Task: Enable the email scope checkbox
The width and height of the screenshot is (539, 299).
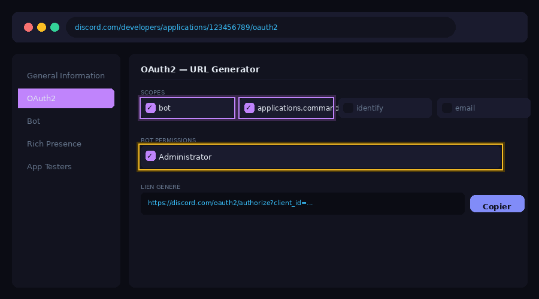Action: pyautogui.click(x=447, y=108)
